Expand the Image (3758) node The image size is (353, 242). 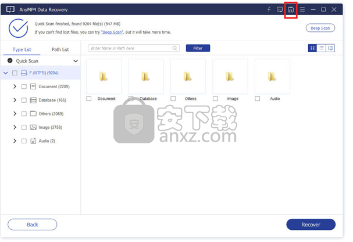(15, 127)
